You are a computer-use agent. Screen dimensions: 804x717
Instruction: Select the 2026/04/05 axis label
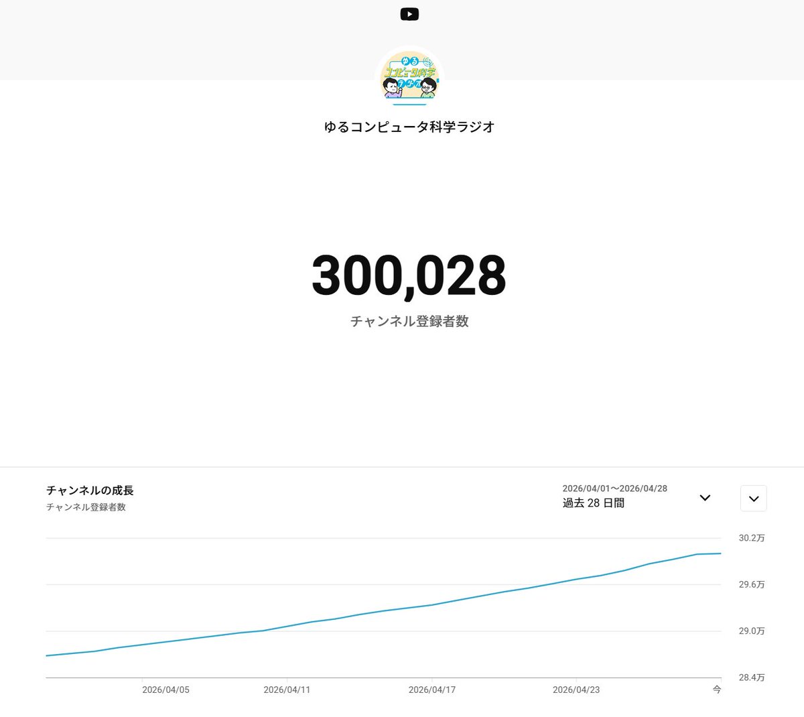165,689
